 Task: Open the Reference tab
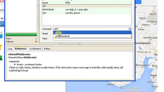click(20, 49)
